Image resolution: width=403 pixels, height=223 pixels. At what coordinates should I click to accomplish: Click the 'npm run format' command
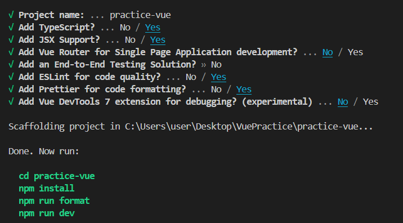click(x=54, y=200)
